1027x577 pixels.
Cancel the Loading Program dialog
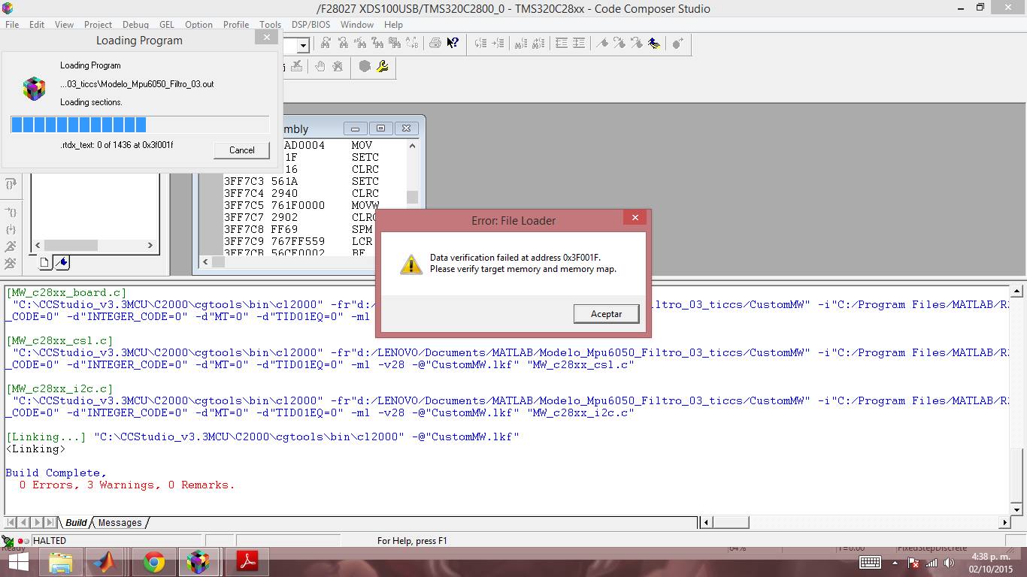[x=241, y=150]
